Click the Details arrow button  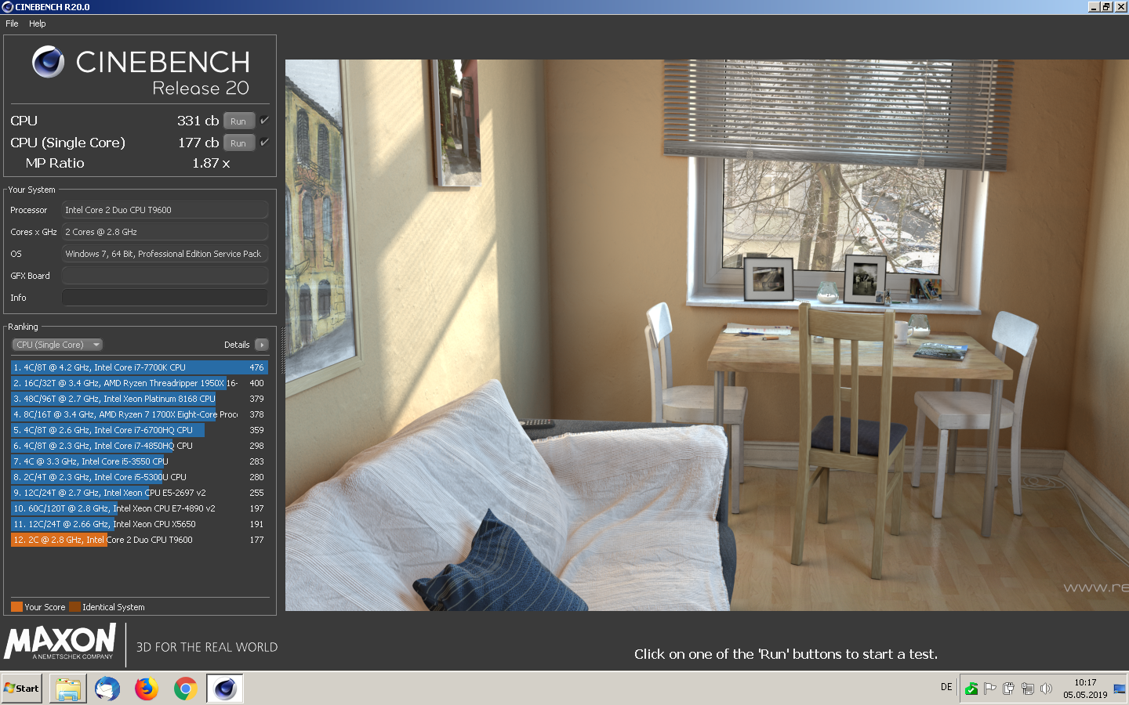(x=262, y=345)
